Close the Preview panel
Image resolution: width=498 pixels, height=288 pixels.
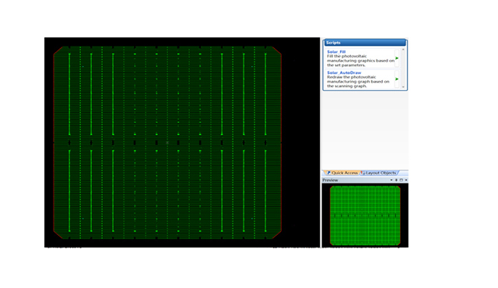tap(406, 180)
